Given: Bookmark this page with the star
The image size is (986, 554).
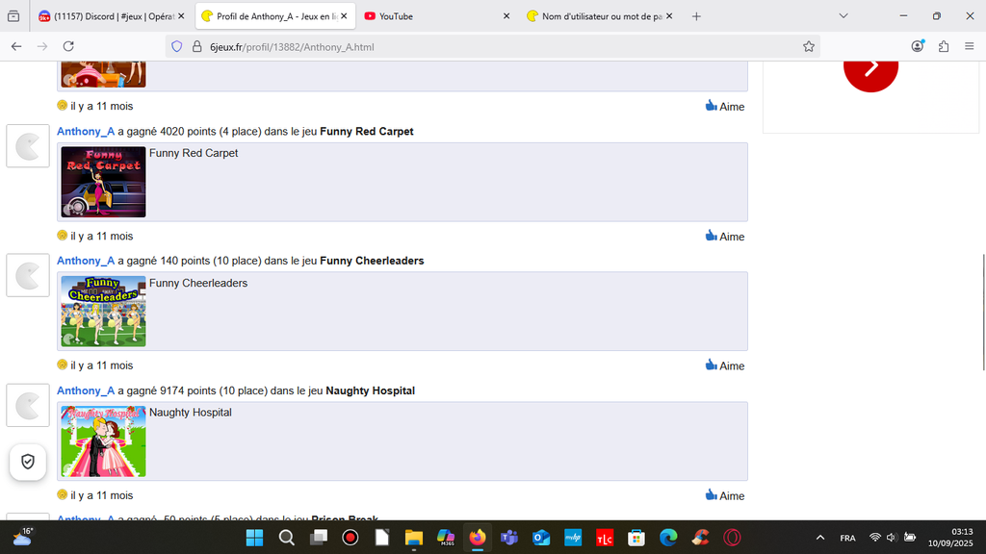Looking at the screenshot, I should click(809, 46).
